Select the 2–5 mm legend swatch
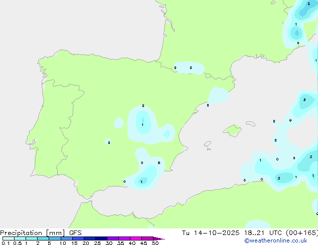Image resolution: width=318 pixels, height=245 pixels. click(x=43, y=238)
